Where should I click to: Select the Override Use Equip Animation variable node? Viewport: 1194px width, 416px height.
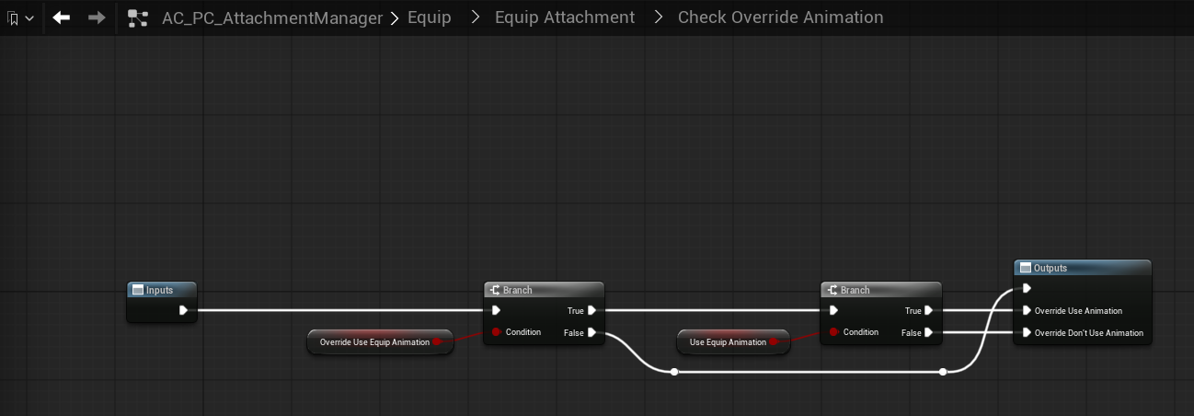click(374, 342)
